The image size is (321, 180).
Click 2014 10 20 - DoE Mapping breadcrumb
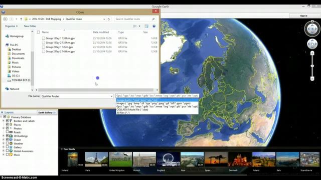tap(47, 19)
